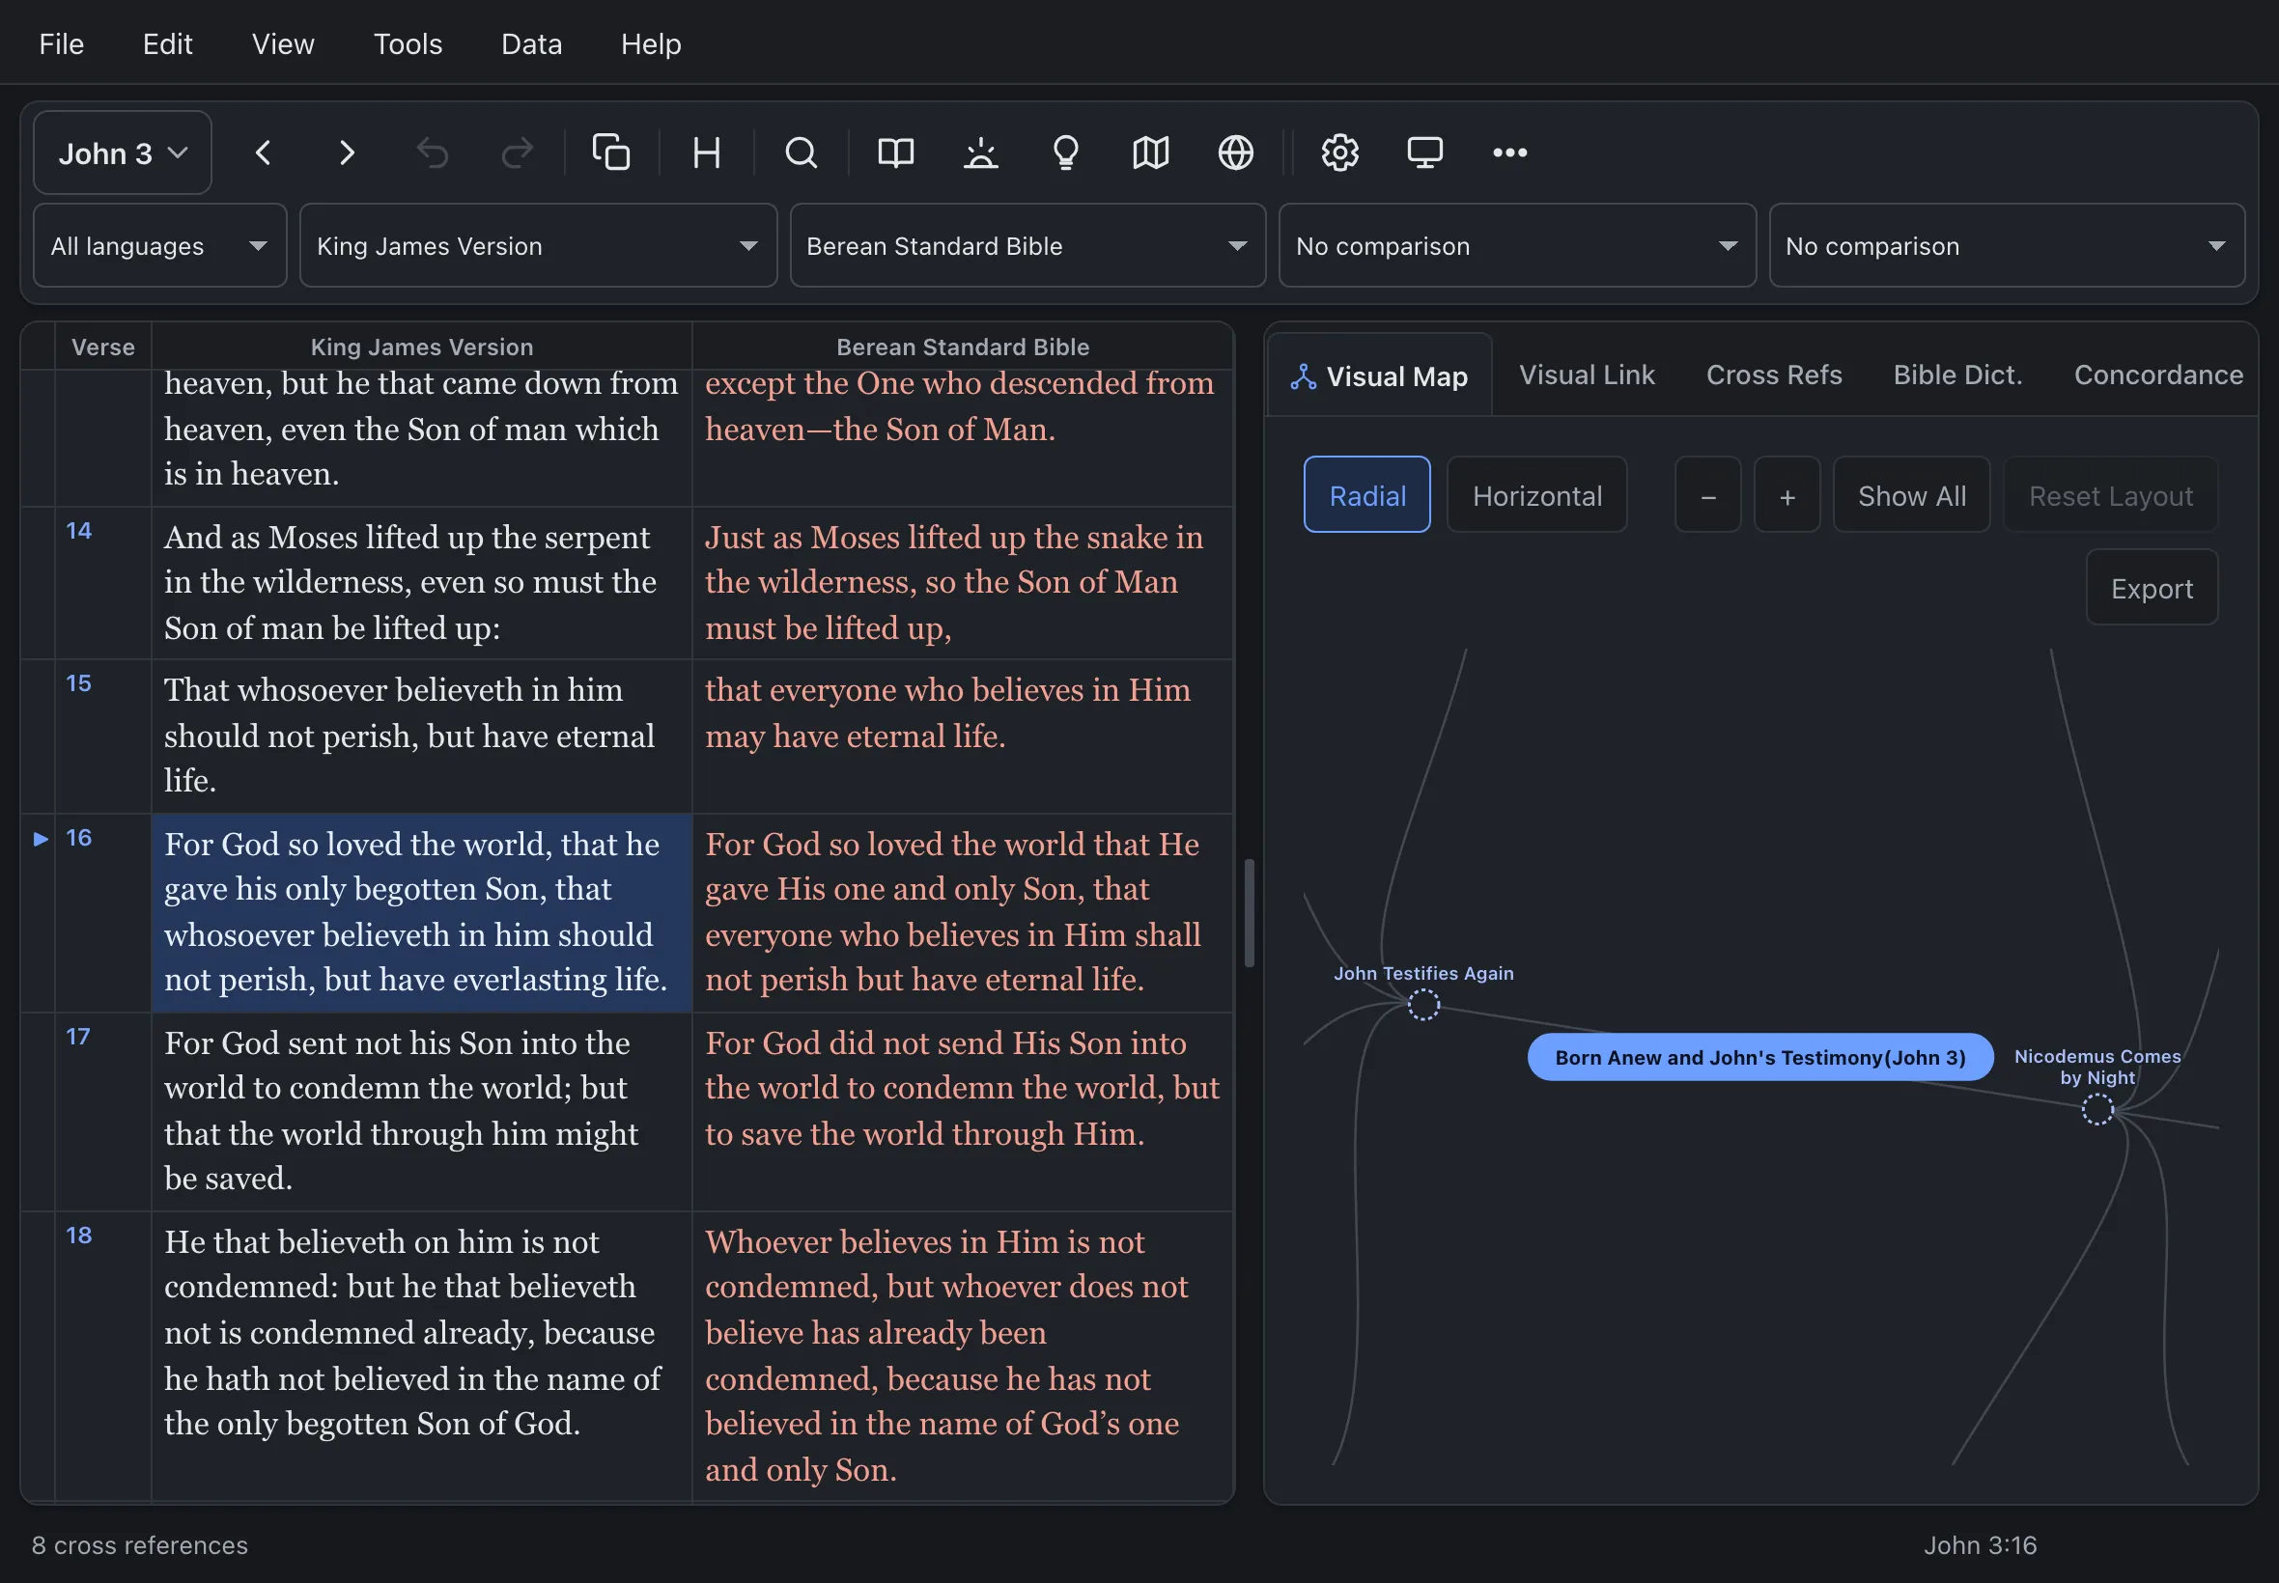
Task: Click the open book icon
Action: pyautogui.click(x=896, y=153)
